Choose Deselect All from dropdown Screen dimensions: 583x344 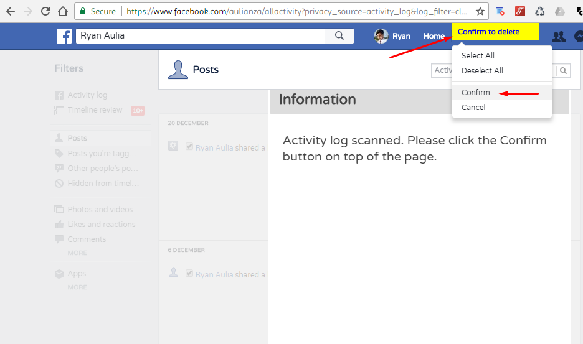[482, 70]
